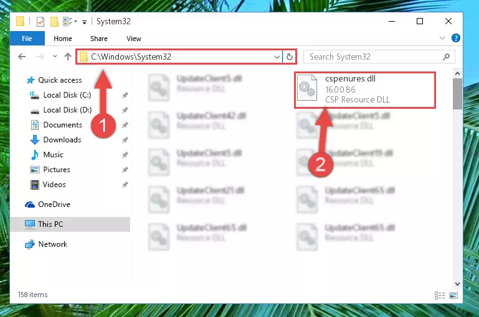Click pin icon beside Pictures
This screenshot has width=479, height=317.
(125, 170)
